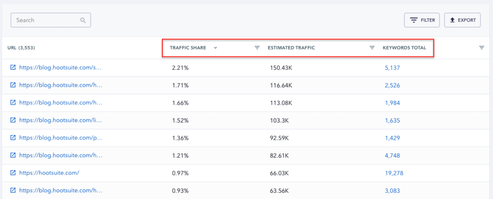Image resolution: width=493 pixels, height=199 pixels.
Task: Click the Export button
Action: coord(462,20)
